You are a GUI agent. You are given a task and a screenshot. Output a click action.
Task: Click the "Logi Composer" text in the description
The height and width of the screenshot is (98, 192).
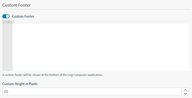[77, 75]
